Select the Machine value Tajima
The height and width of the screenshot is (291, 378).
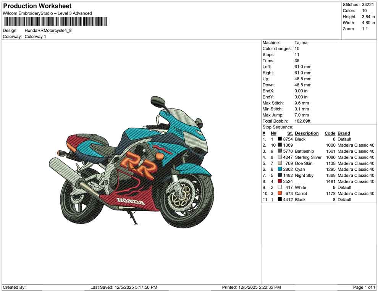click(301, 42)
